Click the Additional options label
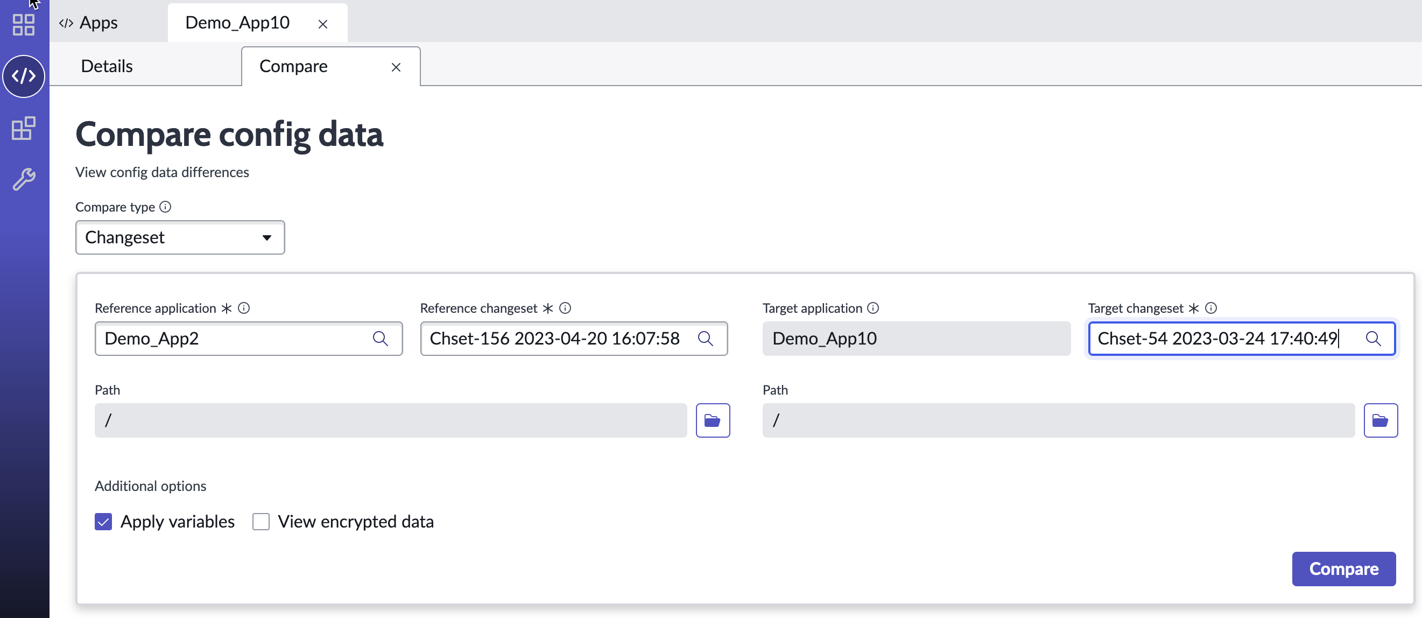This screenshot has width=1422, height=618. click(x=151, y=486)
